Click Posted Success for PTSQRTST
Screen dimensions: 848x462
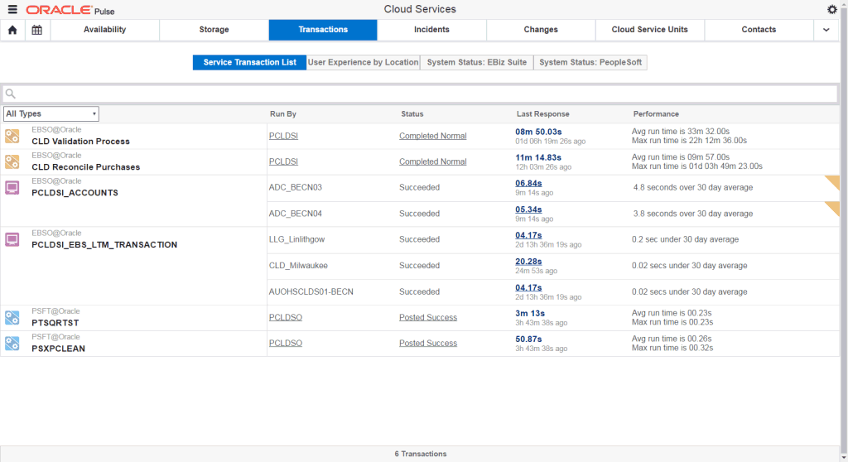pyautogui.click(x=428, y=318)
